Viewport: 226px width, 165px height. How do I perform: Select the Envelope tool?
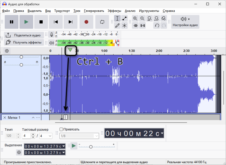124,18
